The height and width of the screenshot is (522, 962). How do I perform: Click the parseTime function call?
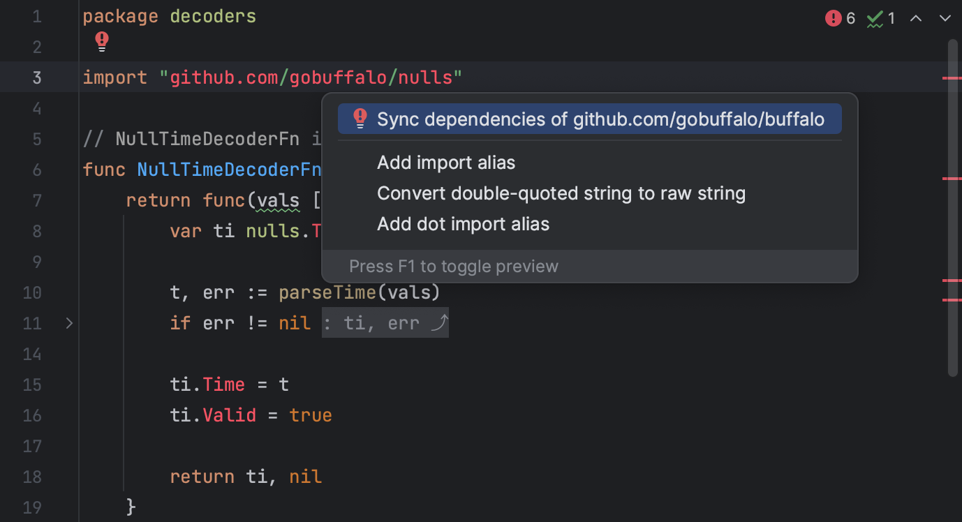tap(327, 292)
